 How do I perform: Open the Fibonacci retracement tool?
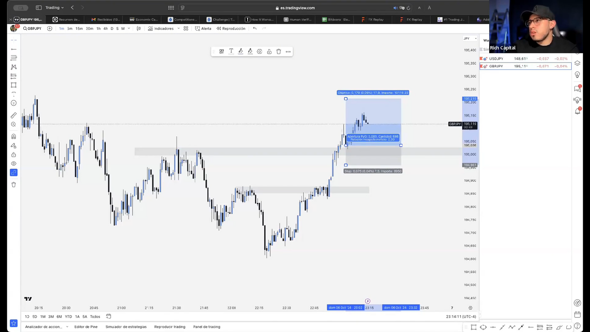[x=13, y=58]
